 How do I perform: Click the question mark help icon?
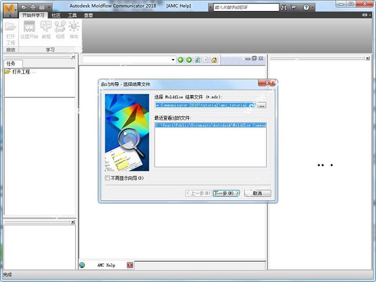[x=306, y=8]
